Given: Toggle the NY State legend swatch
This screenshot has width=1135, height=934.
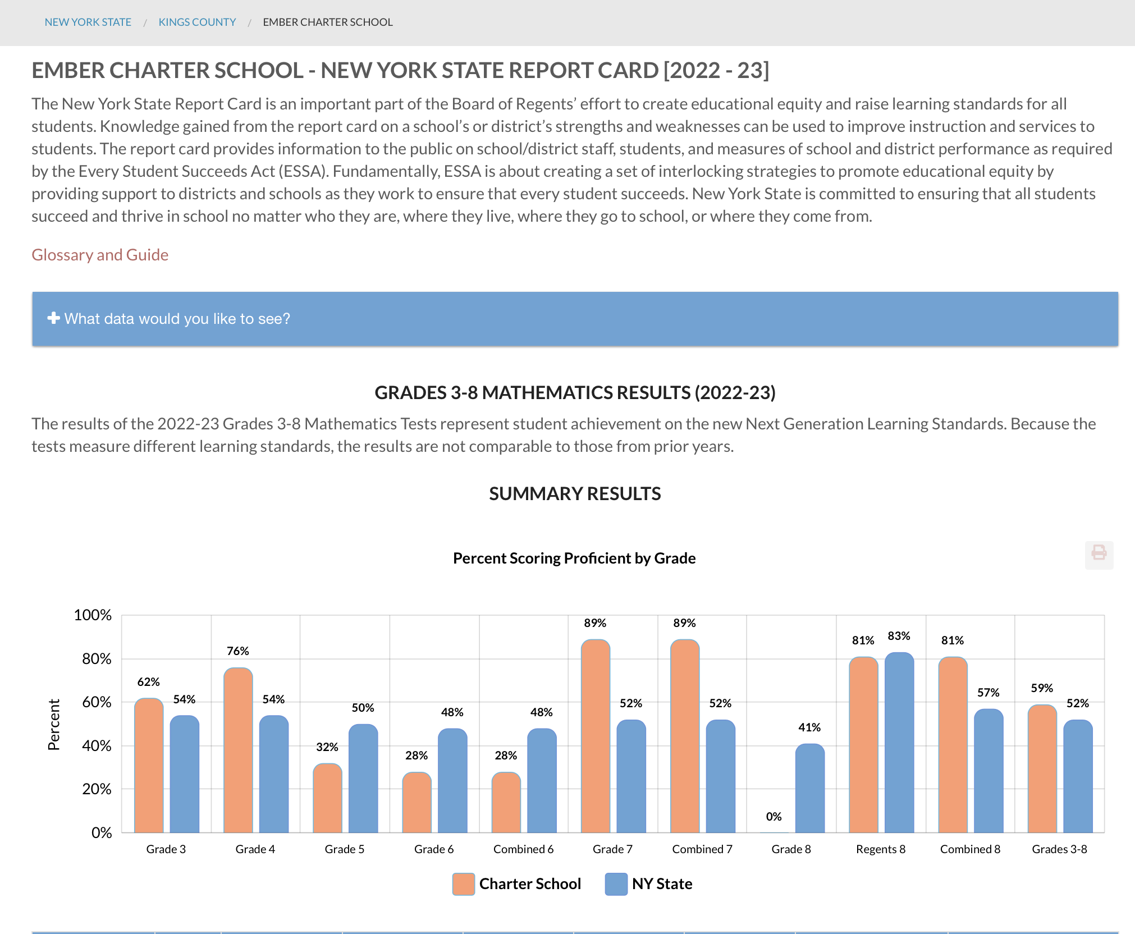Looking at the screenshot, I should click(616, 884).
